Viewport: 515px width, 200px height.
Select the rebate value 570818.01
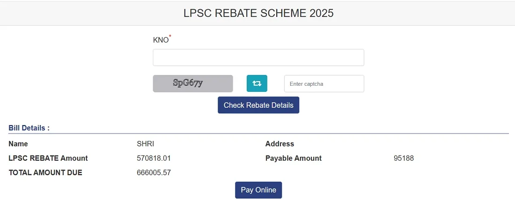(154, 158)
